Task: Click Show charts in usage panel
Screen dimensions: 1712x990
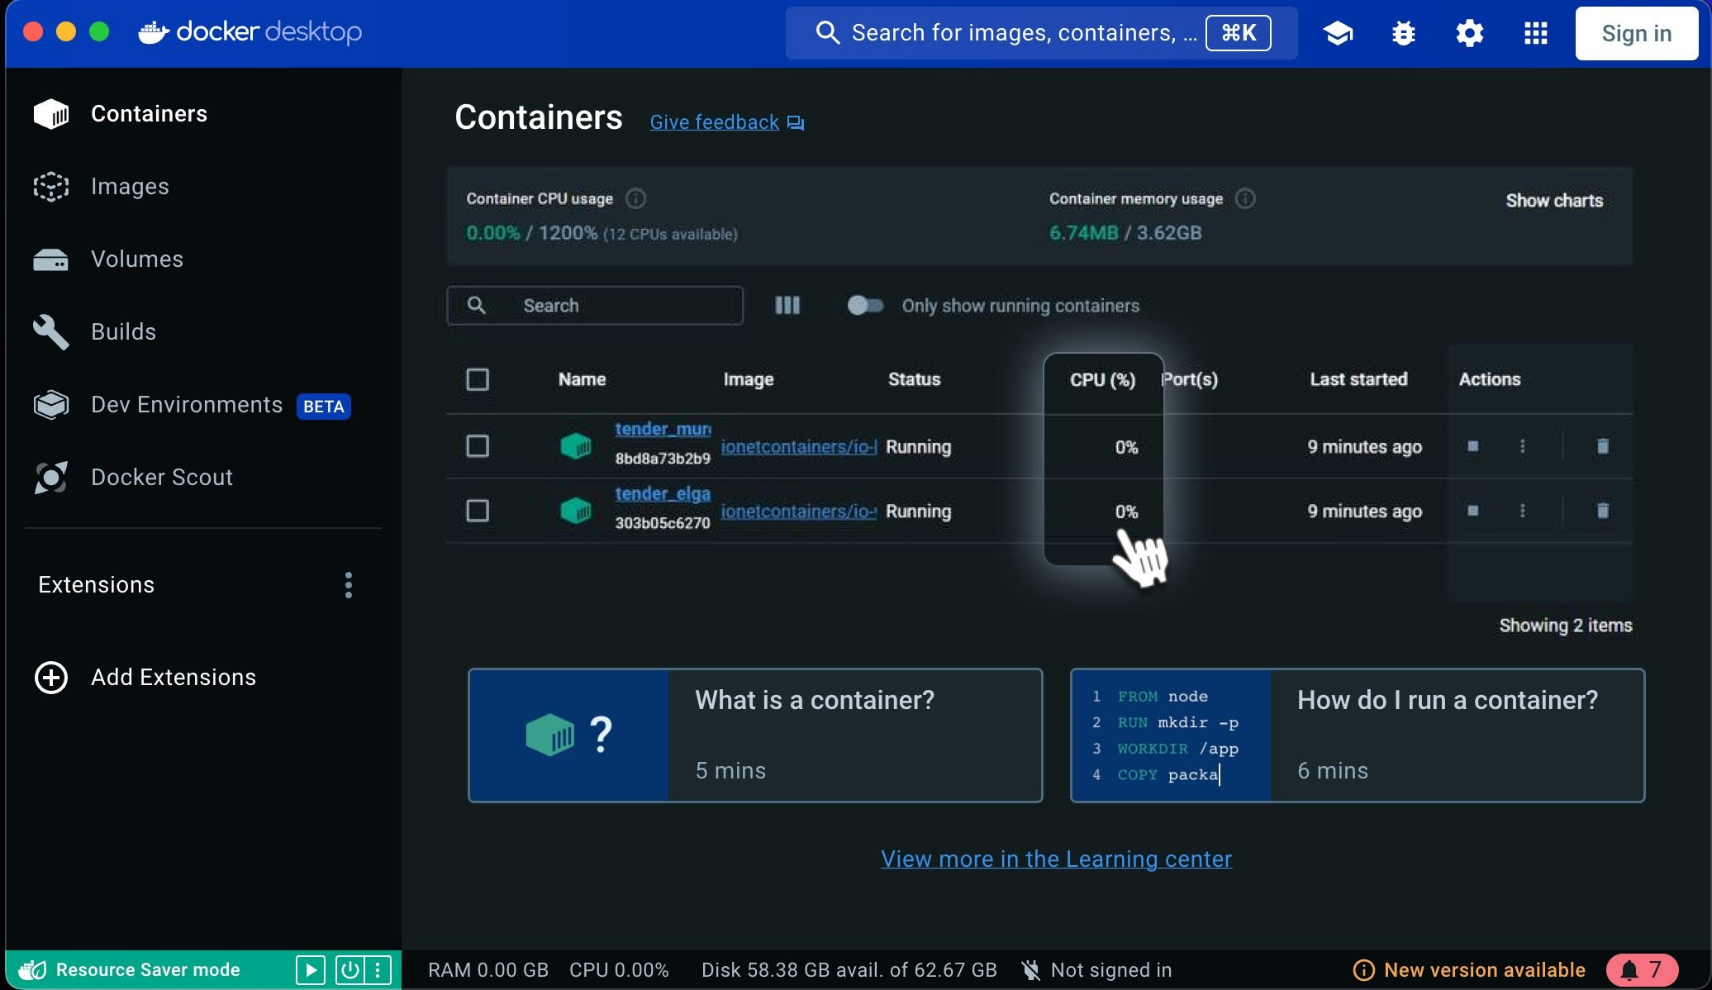Action: 1553,201
